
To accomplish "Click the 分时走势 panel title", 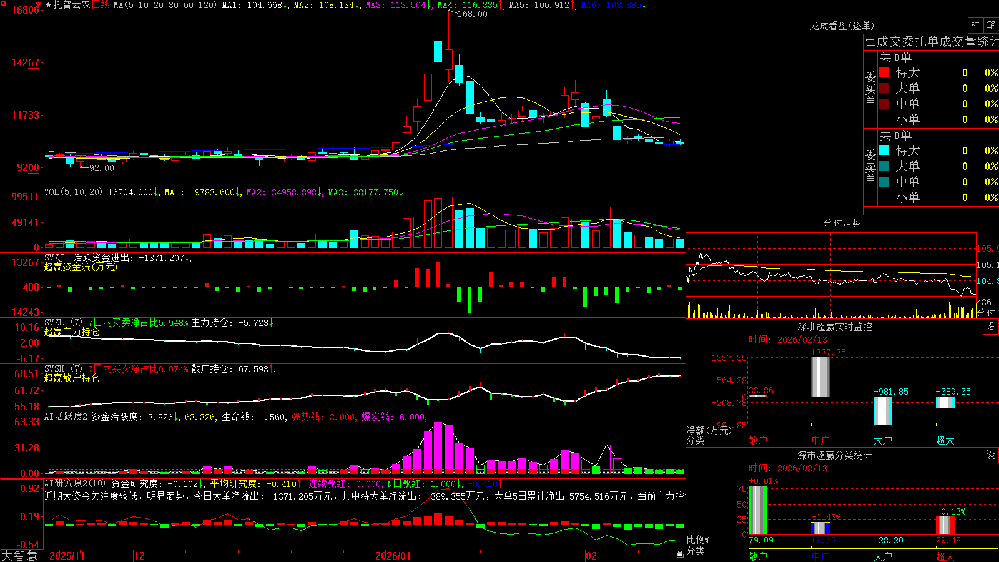I will (842, 223).
